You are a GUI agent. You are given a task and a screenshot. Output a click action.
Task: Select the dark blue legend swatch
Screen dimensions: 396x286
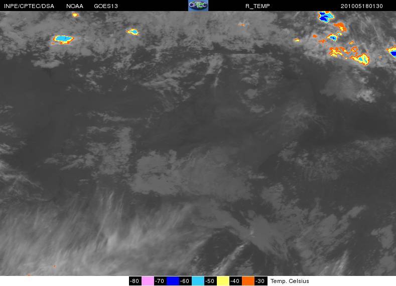[173, 281]
